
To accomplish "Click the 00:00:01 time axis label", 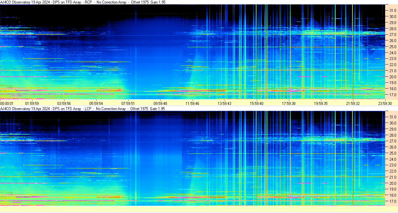I will click(7, 103).
